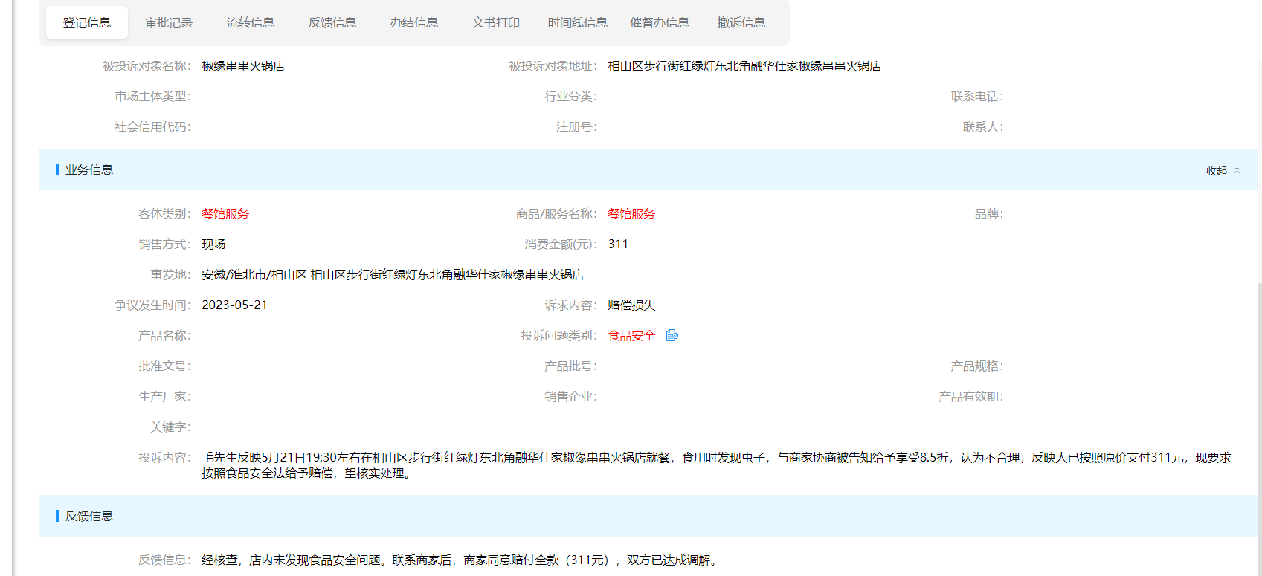Click the red 餐馆服务 value of 客体类别
This screenshot has height=576, width=1262.
[225, 214]
